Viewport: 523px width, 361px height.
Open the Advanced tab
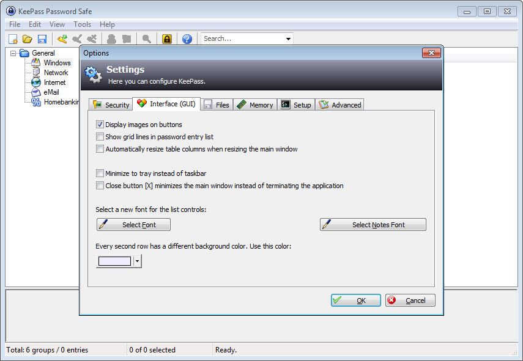[x=339, y=105]
